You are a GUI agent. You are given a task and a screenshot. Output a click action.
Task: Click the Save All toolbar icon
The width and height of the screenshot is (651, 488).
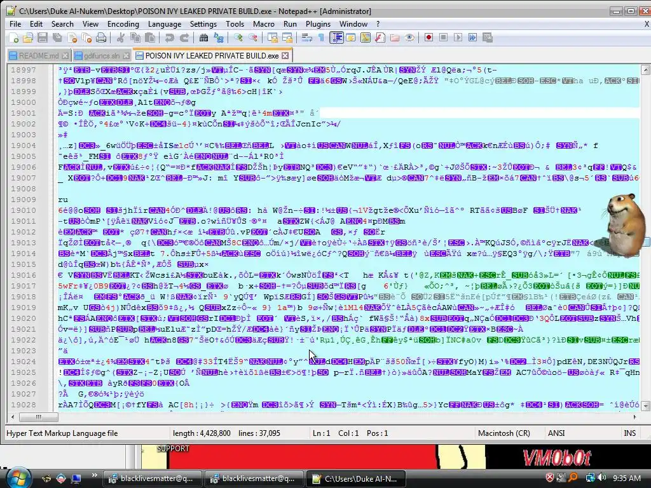pyautogui.click(x=57, y=37)
